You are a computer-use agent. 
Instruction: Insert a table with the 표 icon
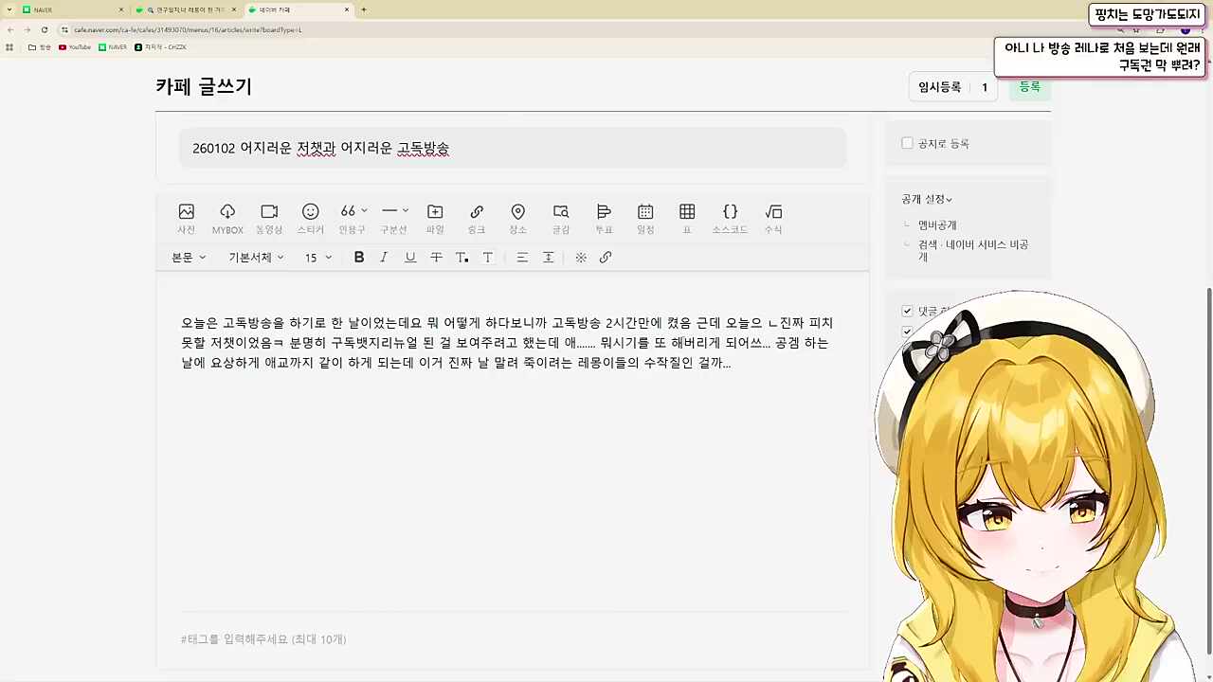tap(687, 218)
